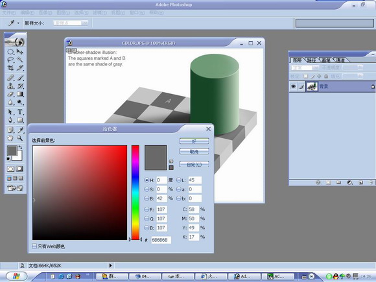This screenshot has width=376, height=282.
Task: Click the foreground color swatch in toolbox
Action: pos(12,151)
